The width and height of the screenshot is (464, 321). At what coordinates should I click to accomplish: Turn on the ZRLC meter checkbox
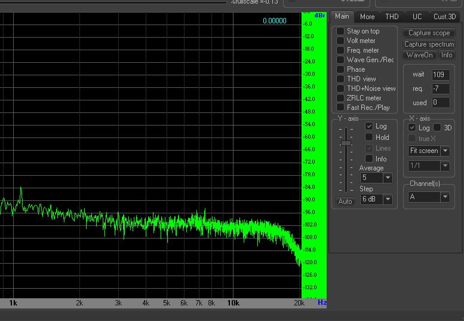[x=340, y=98]
